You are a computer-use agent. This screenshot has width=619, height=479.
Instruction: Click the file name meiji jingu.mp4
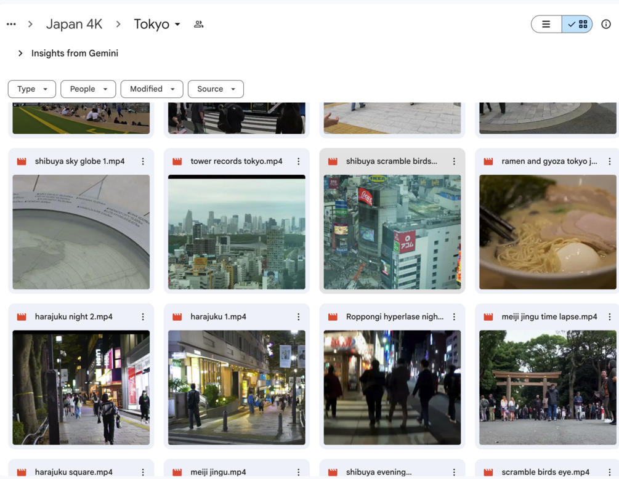click(x=218, y=472)
